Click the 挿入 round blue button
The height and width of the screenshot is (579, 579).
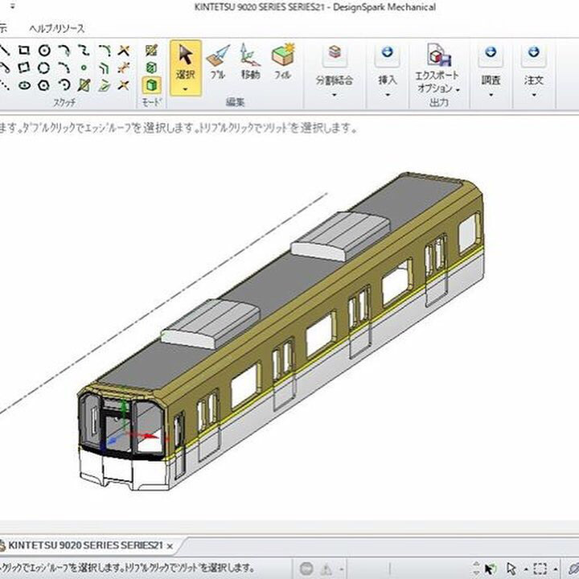[388, 52]
